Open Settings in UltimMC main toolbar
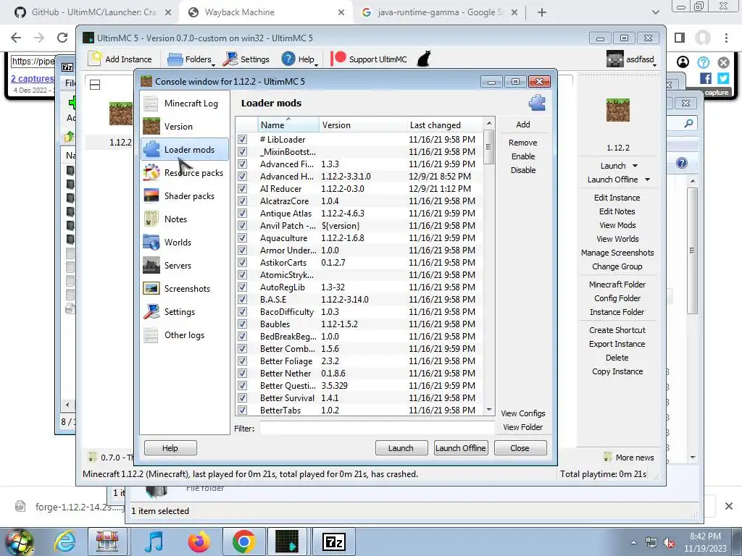The height and width of the screenshot is (556, 742). tap(246, 59)
